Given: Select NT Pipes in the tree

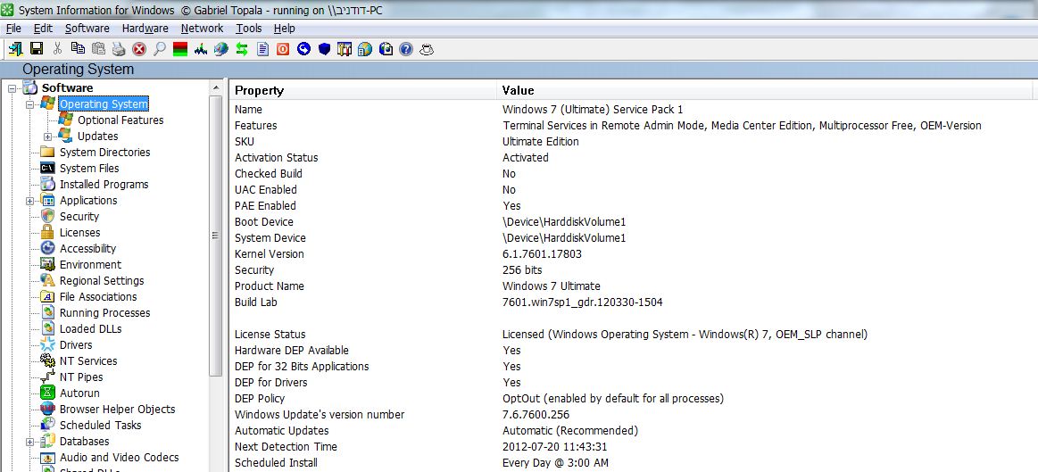Looking at the screenshot, I should (x=81, y=377).
